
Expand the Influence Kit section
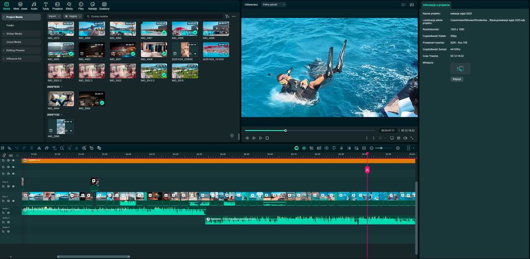3,59
